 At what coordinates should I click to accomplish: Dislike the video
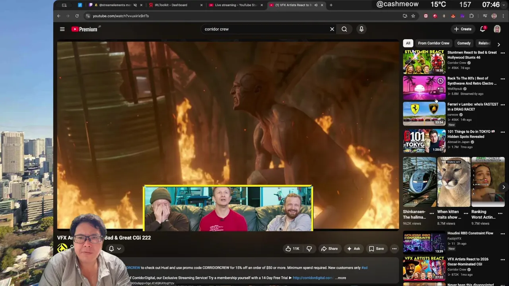click(x=309, y=249)
